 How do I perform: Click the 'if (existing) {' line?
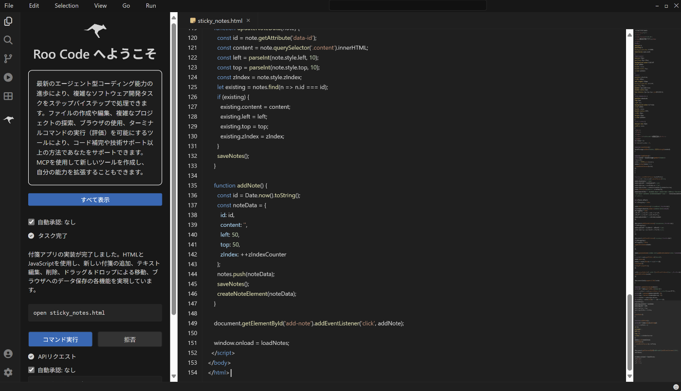coord(233,97)
